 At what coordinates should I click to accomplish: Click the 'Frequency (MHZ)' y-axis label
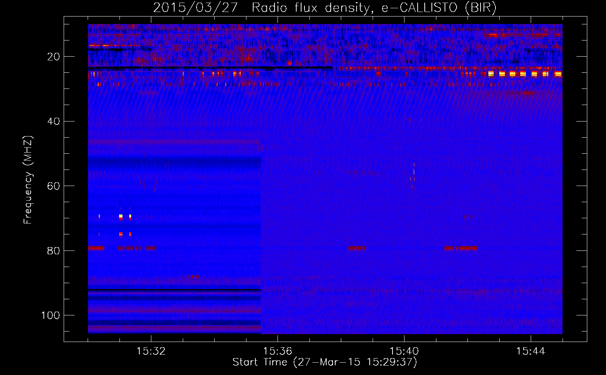click(x=28, y=180)
